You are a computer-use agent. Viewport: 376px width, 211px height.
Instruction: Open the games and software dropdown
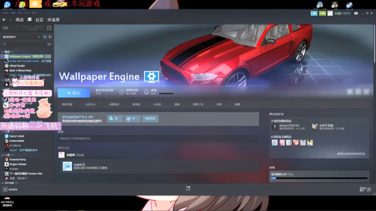pyautogui.click(x=21, y=37)
